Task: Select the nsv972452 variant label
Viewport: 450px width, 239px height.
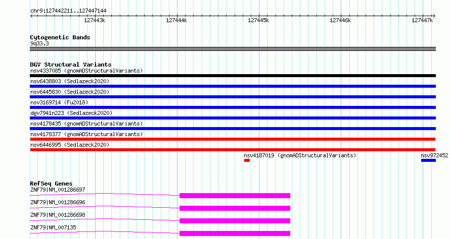Action: [434, 155]
